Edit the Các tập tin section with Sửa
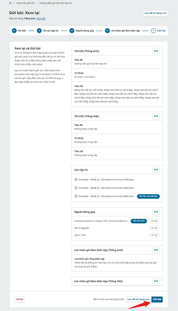The height and width of the screenshot is (311, 178). point(156,169)
